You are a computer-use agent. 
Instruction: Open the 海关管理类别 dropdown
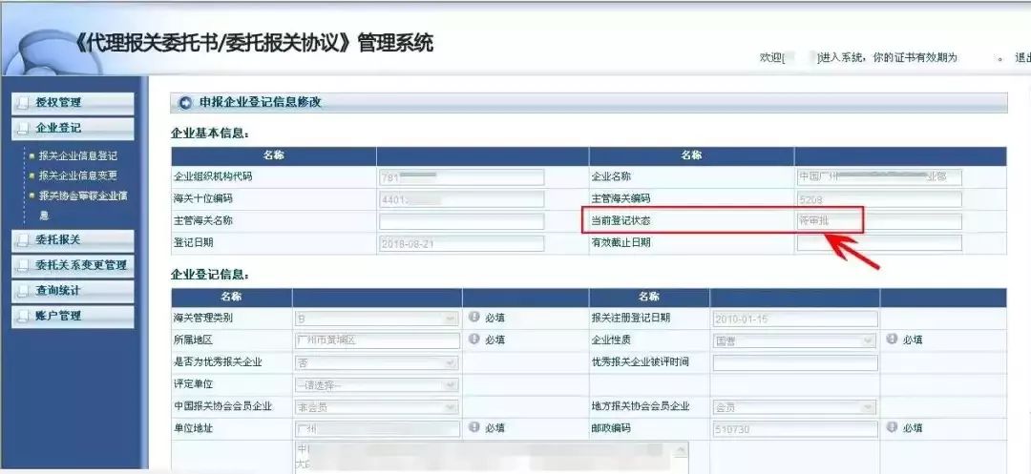click(x=376, y=319)
